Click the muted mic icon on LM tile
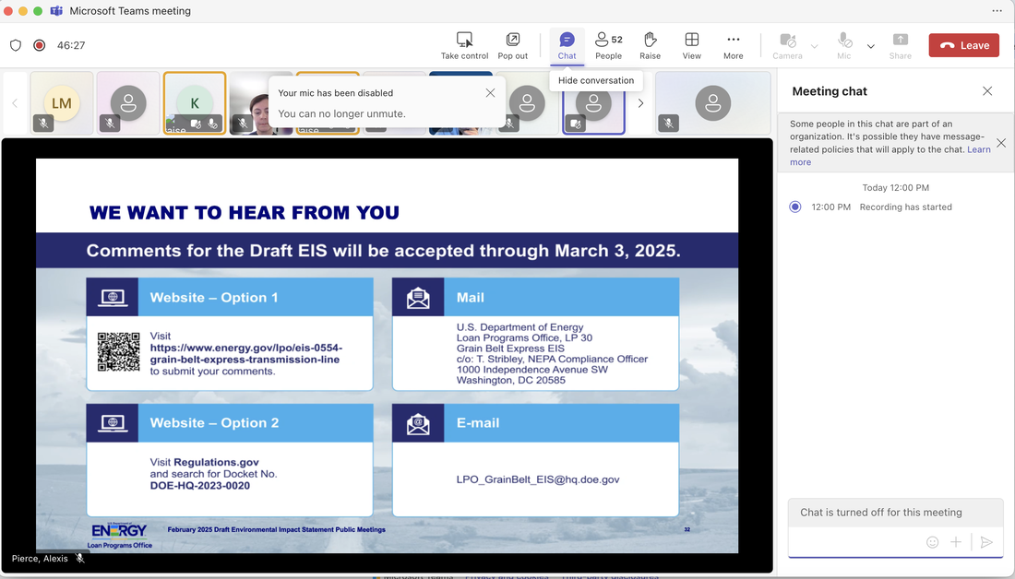This screenshot has height=579, width=1015. (x=43, y=123)
